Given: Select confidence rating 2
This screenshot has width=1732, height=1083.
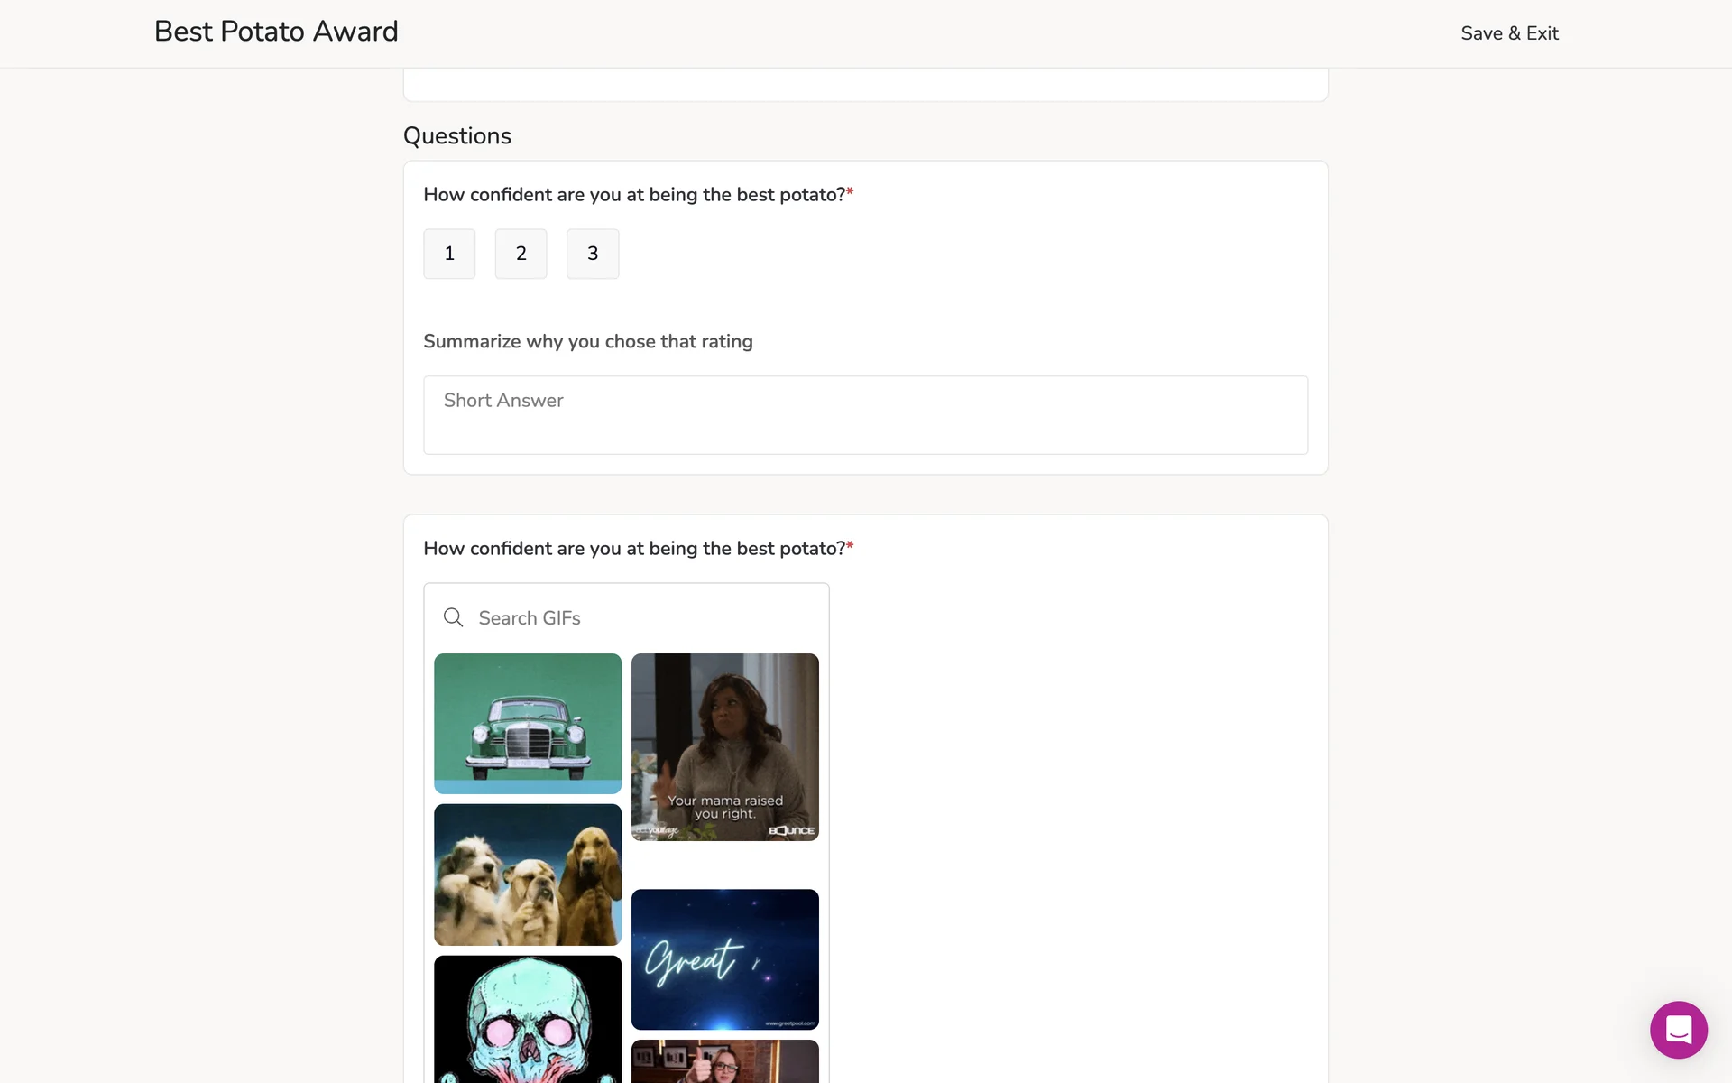Looking at the screenshot, I should point(521,254).
